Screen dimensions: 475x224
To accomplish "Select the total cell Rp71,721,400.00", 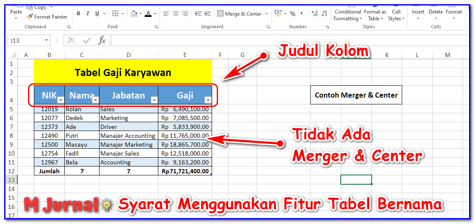I will click(185, 171).
